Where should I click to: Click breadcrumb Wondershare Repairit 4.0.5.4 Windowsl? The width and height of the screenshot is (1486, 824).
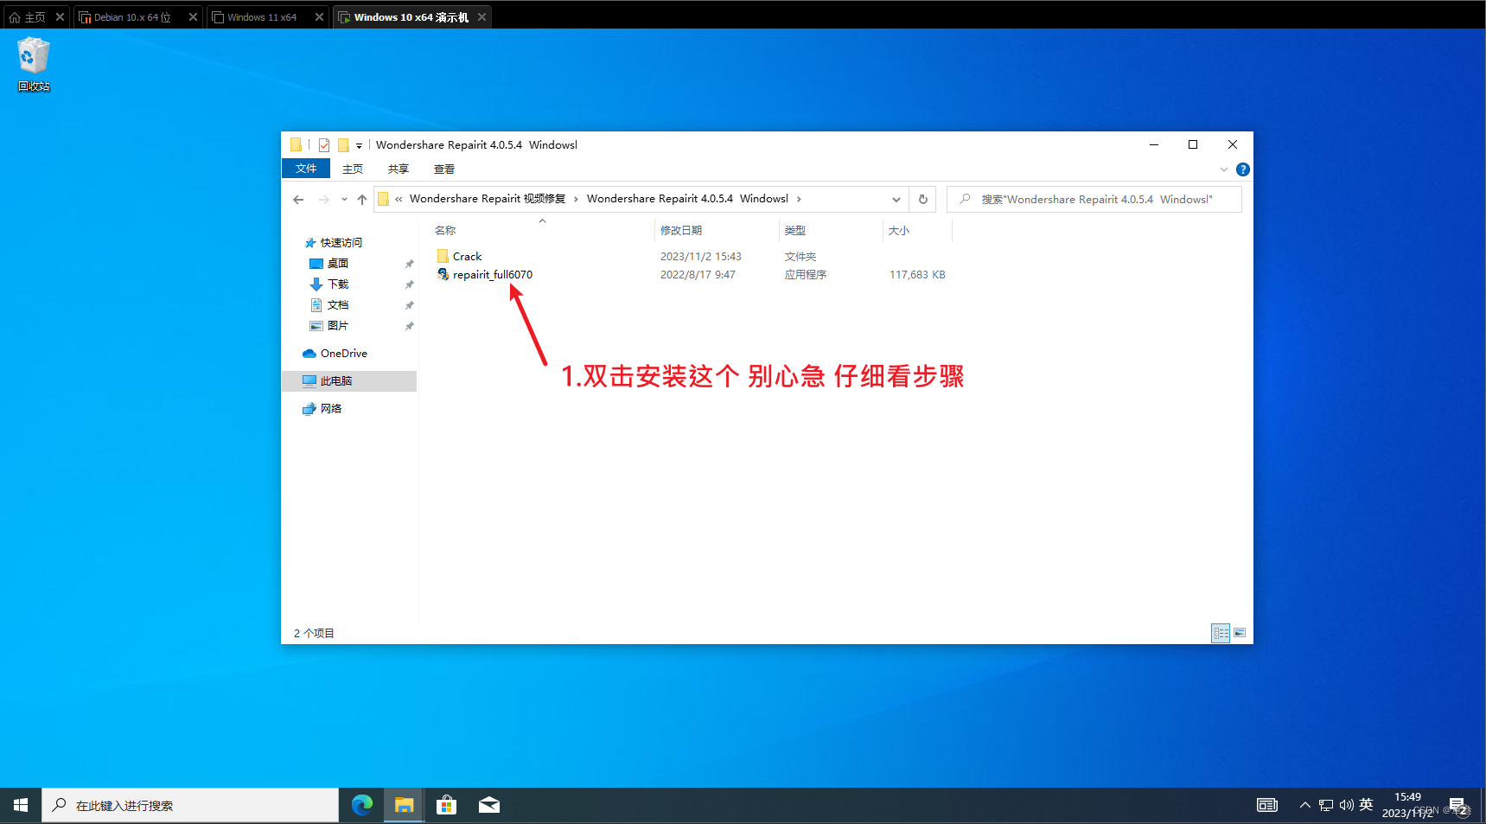click(x=687, y=199)
